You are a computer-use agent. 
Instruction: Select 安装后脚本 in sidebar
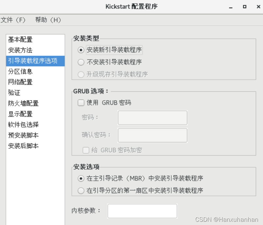tap(23, 146)
